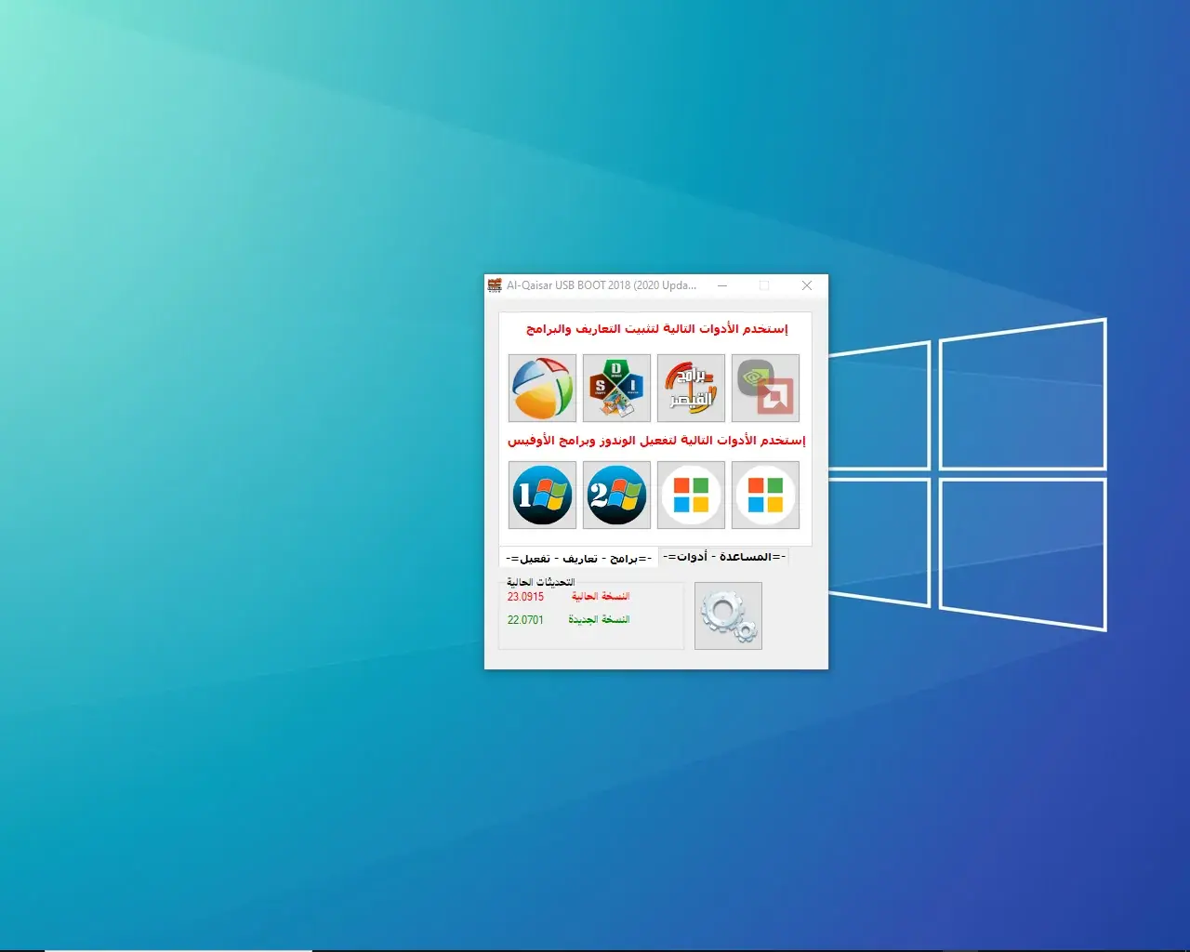Close the Al-Qaisar USB BOOT window

pos(807,285)
